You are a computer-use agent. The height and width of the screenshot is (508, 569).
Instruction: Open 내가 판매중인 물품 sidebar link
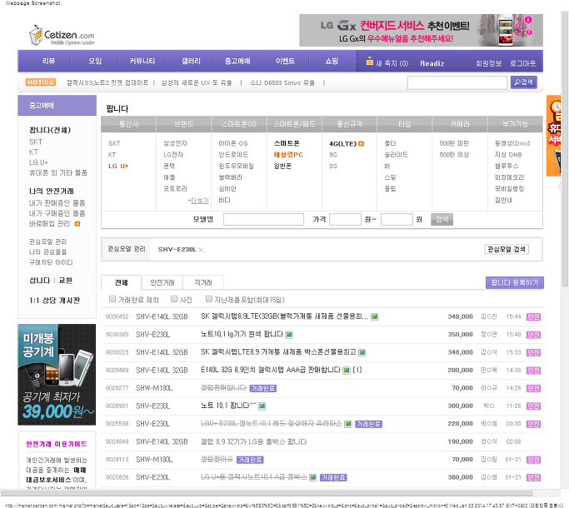click(x=57, y=203)
